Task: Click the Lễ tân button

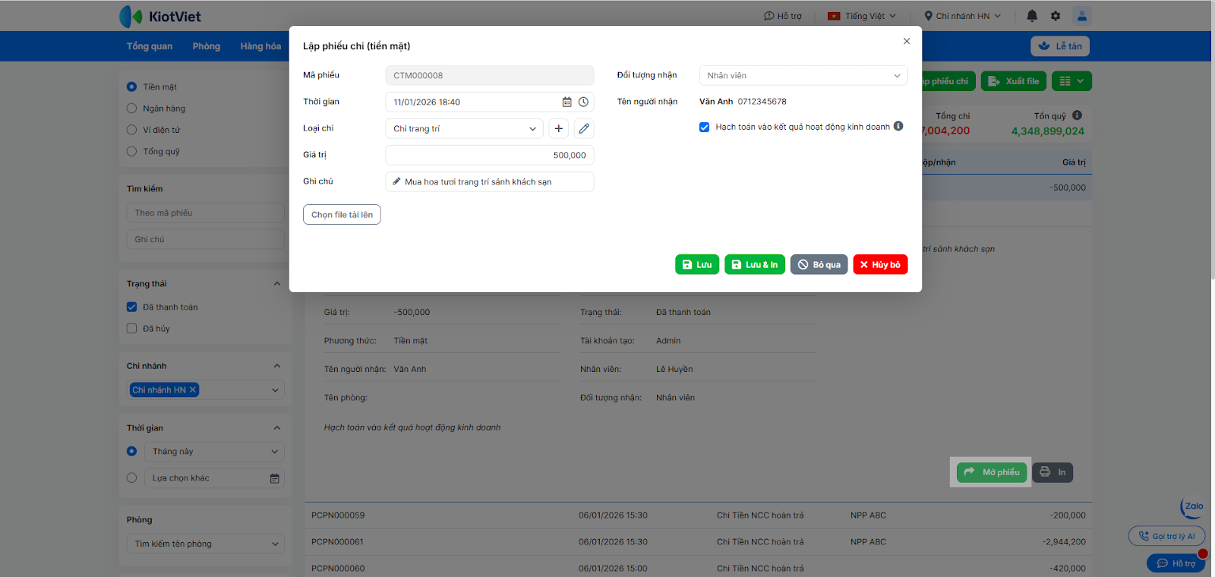Action: (x=1060, y=46)
